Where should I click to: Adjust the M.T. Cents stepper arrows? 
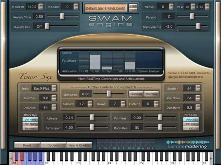pos(76,7)
